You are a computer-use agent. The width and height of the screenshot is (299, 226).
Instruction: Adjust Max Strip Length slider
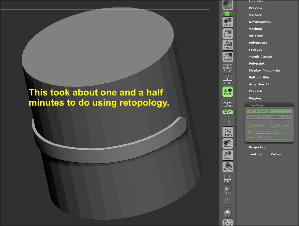click(x=269, y=132)
